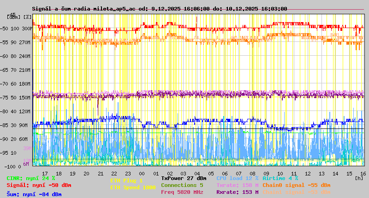Click the hour 20 tick on time axis
369x198 pixels.
[86, 174]
